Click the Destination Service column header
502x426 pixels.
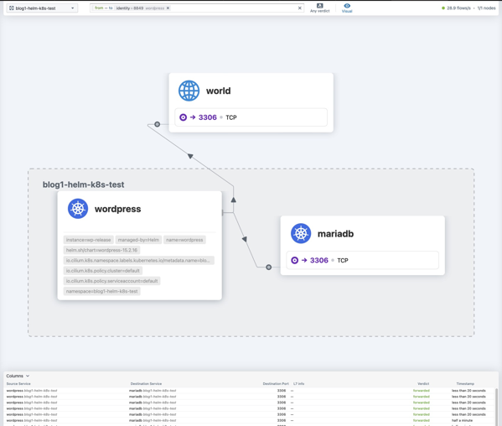(x=146, y=384)
